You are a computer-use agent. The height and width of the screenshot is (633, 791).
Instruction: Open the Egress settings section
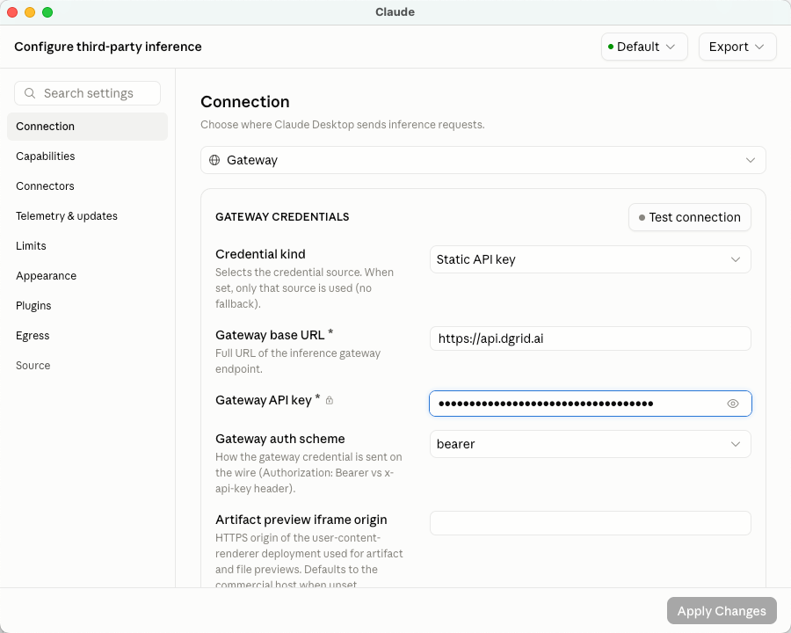(x=87, y=336)
